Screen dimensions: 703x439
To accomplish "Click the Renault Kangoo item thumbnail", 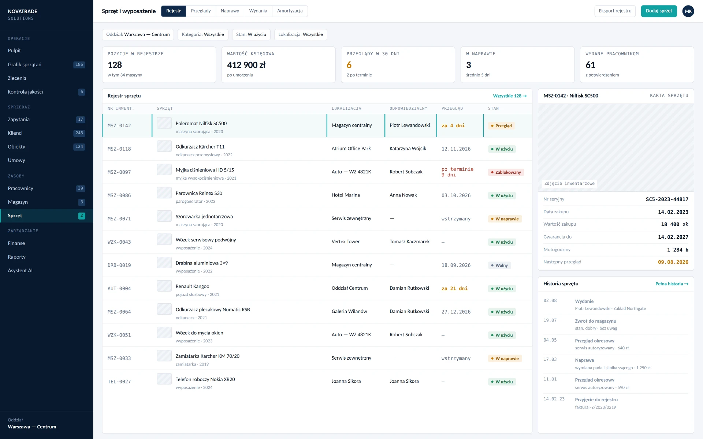I will pyautogui.click(x=164, y=286).
